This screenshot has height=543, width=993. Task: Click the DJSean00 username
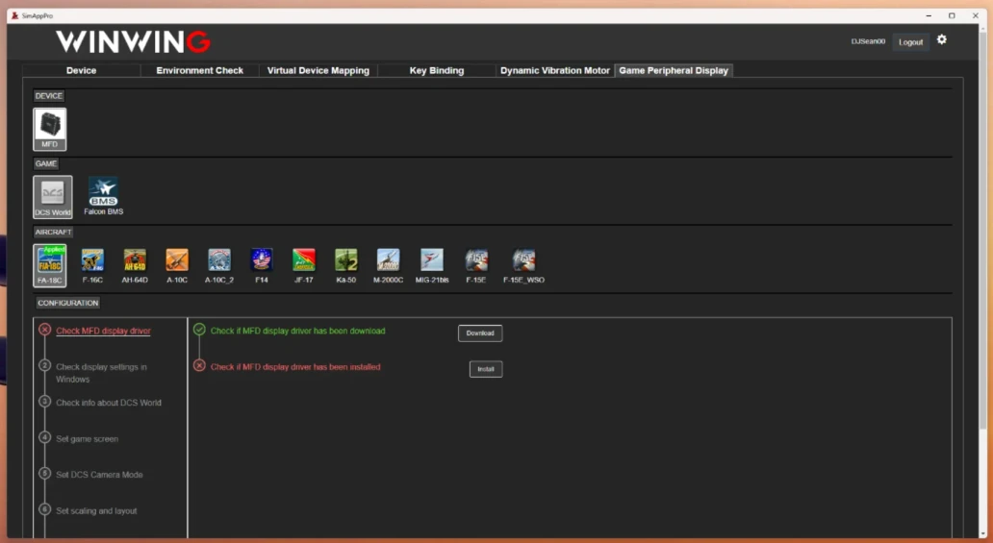(868, 41)
